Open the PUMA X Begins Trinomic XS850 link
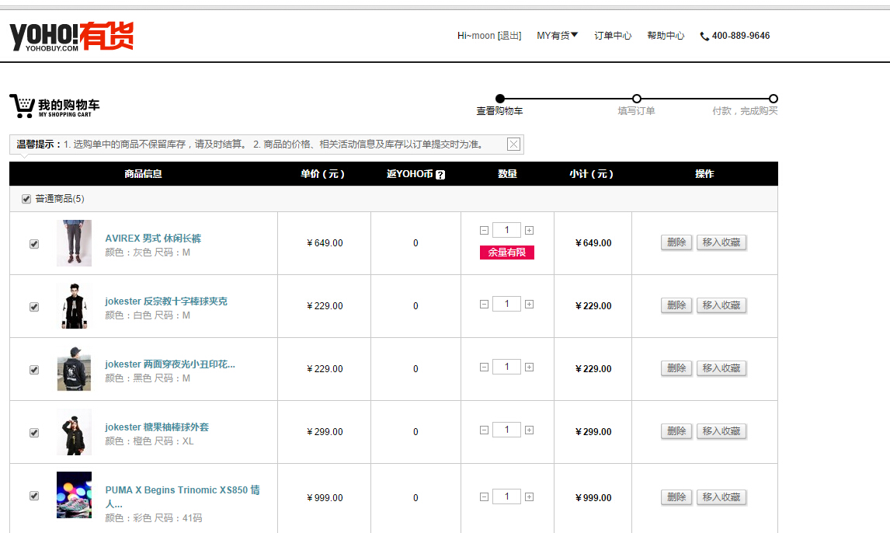Screen dimensions: 890x533 click(x=183, y=496)
